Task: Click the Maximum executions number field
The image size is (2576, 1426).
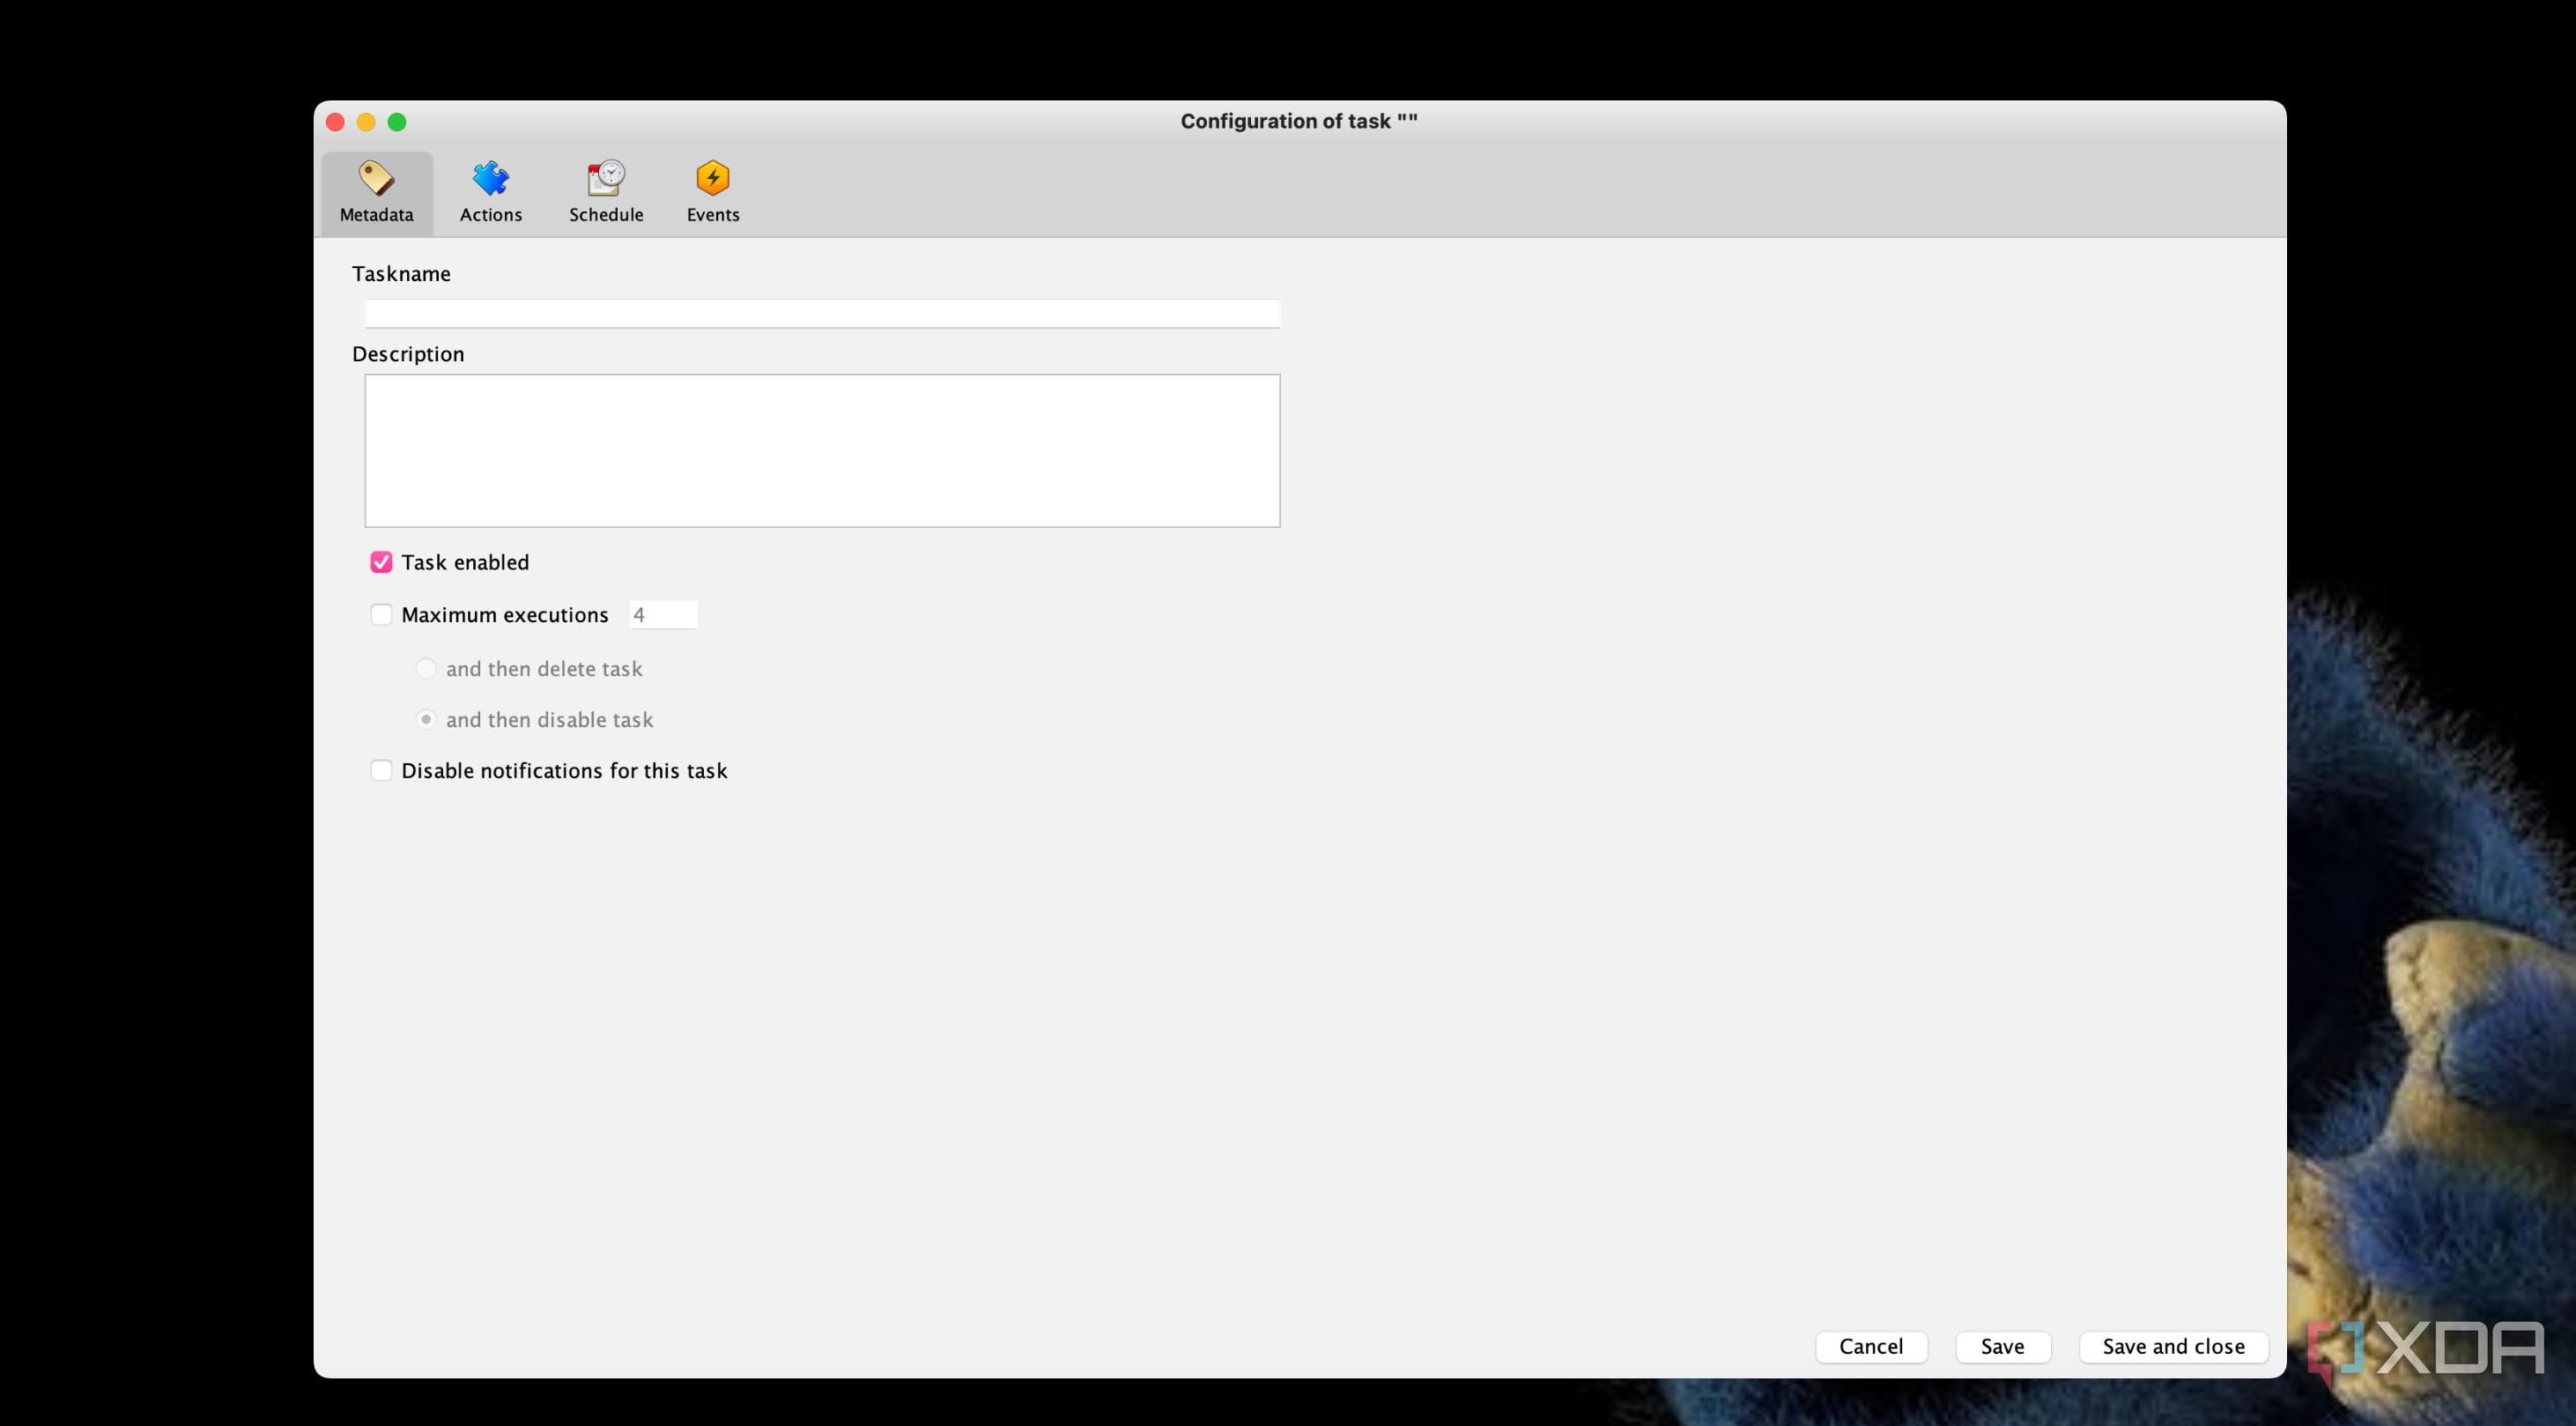Action: [x=663, y=614]
